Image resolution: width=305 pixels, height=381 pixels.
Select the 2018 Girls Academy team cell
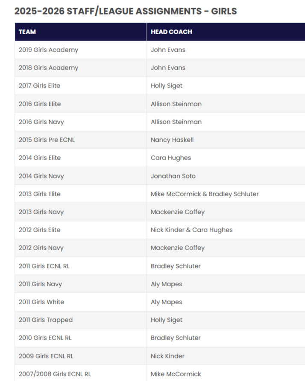(x=81, y=68)
